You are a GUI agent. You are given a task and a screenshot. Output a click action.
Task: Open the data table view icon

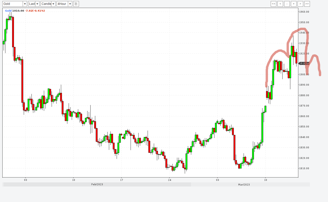click(76, 4)
